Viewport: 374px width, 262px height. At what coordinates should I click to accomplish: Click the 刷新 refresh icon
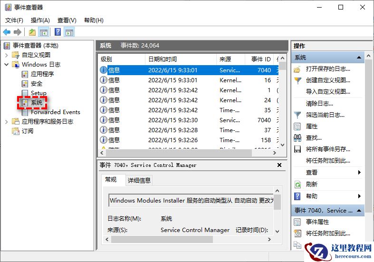(x=297, y=184)
